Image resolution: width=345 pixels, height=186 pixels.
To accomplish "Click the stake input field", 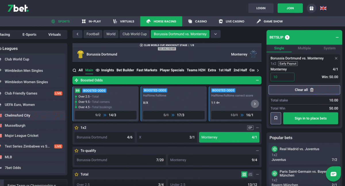I will coord(282,77).
